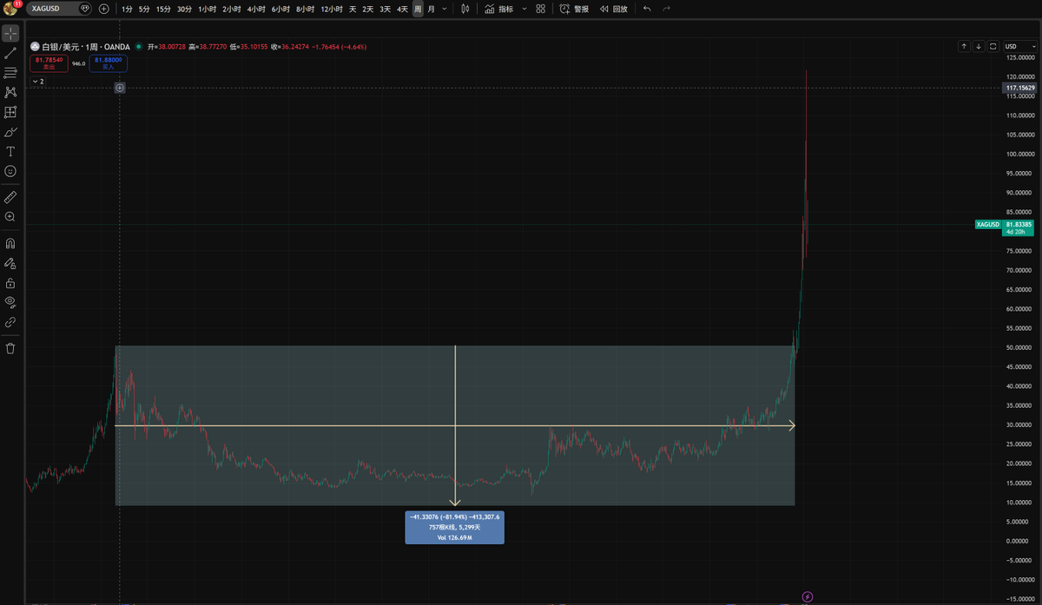Click the up arrow chart button

click(964, 46)
